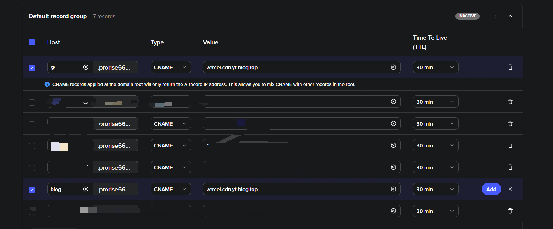The image size is (553, 229).
Task: Open record group three-dot options menu
Action: 495,16
